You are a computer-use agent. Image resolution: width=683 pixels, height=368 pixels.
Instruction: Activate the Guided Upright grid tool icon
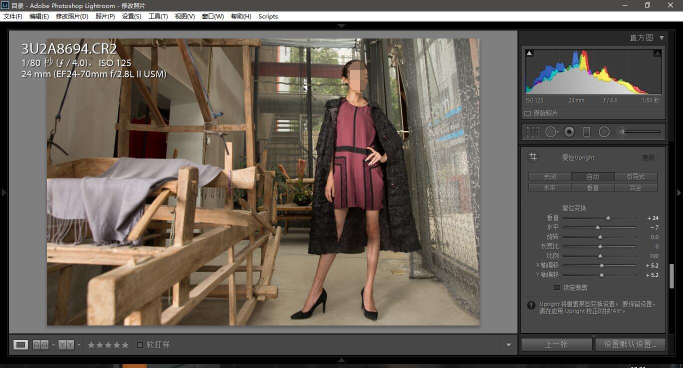point(533,157)
